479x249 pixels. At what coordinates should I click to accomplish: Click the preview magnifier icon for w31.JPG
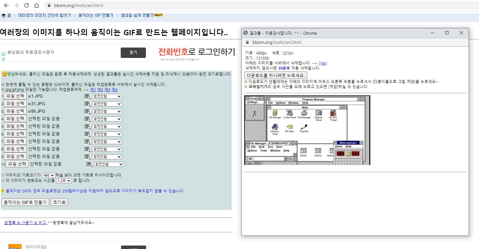pos(87,104)
